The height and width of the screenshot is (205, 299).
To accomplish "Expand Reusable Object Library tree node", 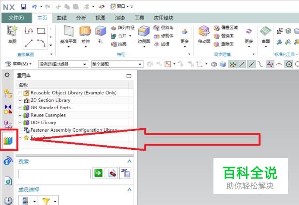I will (x=20, y=93).
